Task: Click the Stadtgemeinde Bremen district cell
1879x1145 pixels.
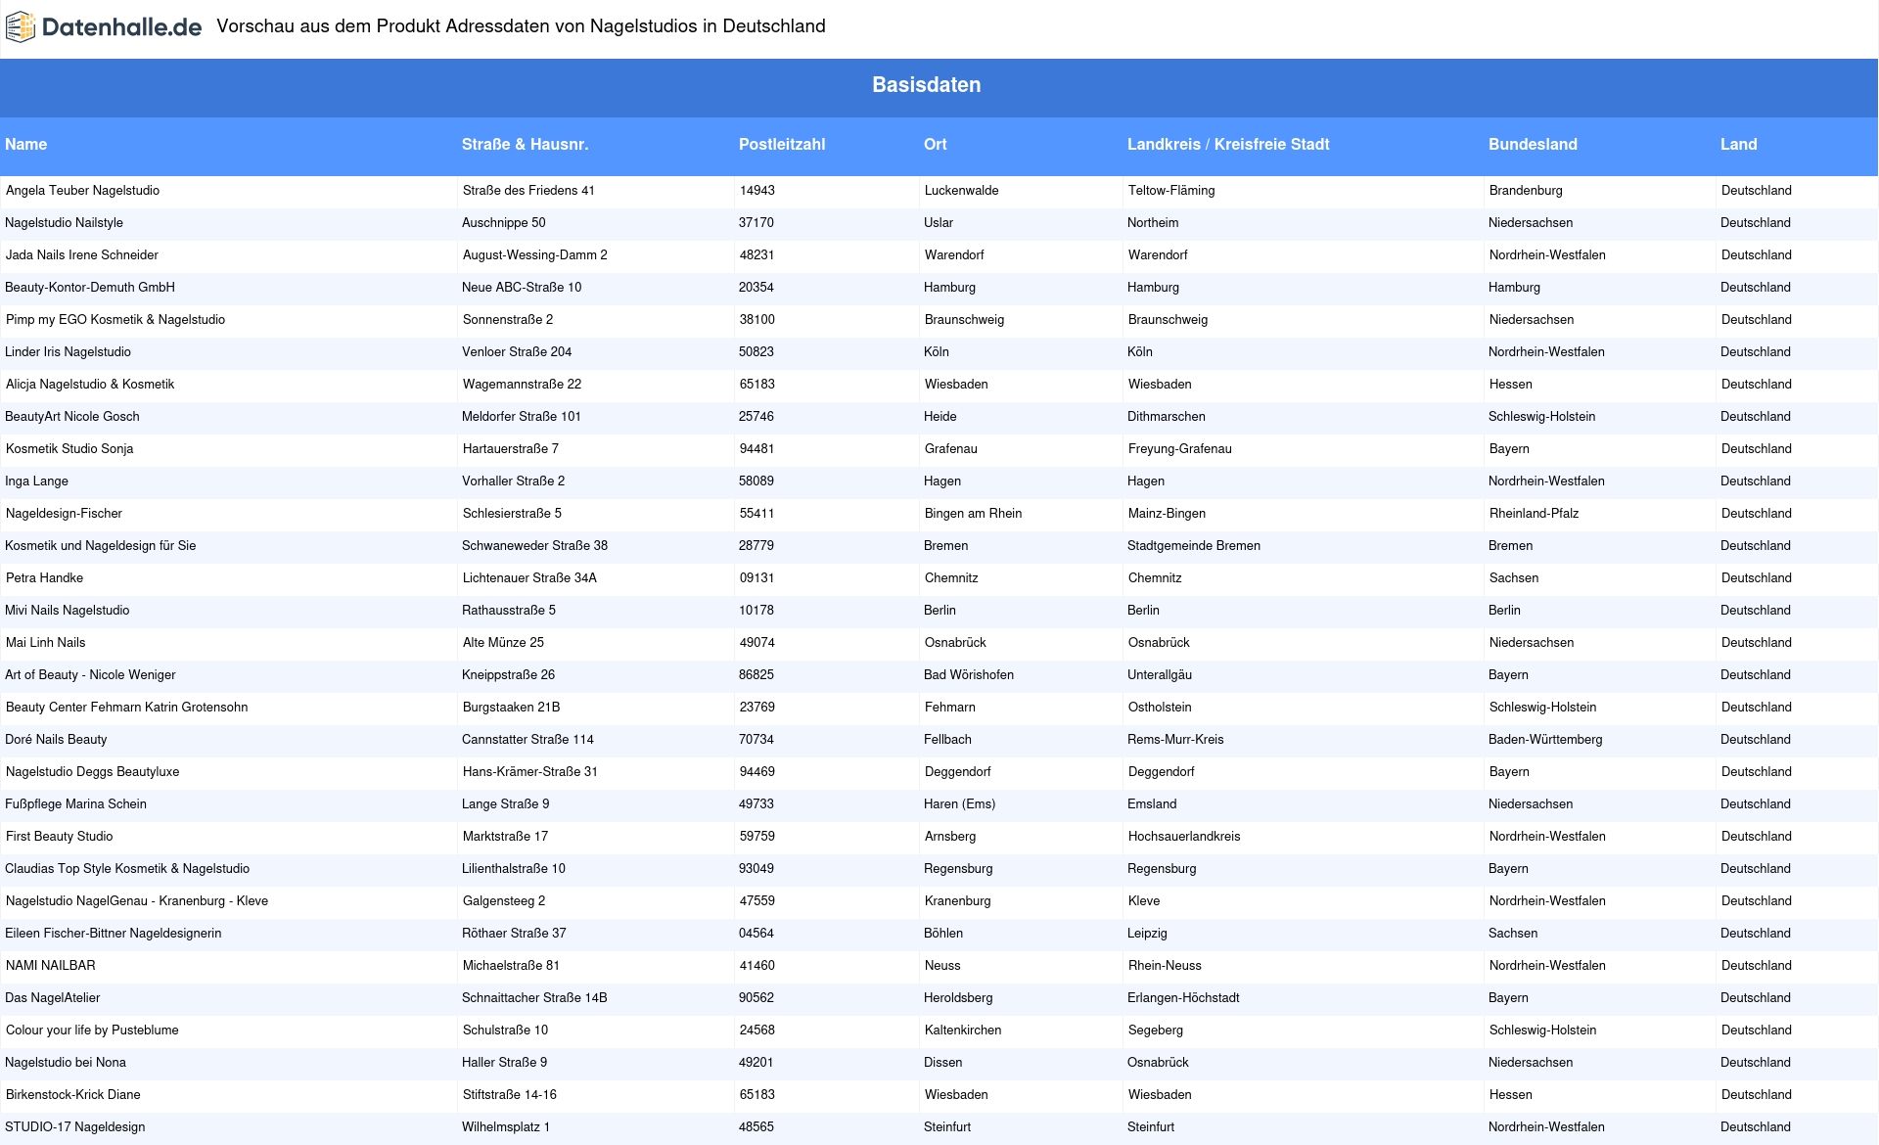Action: point(1194,546)
